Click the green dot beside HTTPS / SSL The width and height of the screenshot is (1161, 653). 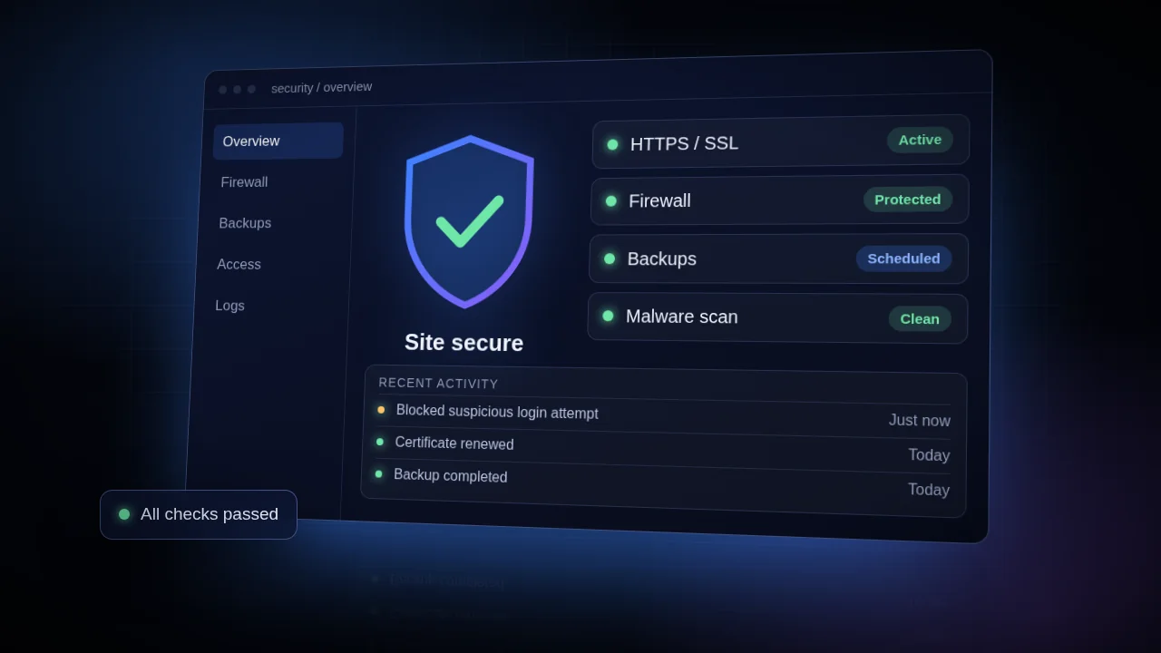pos(612,144)
